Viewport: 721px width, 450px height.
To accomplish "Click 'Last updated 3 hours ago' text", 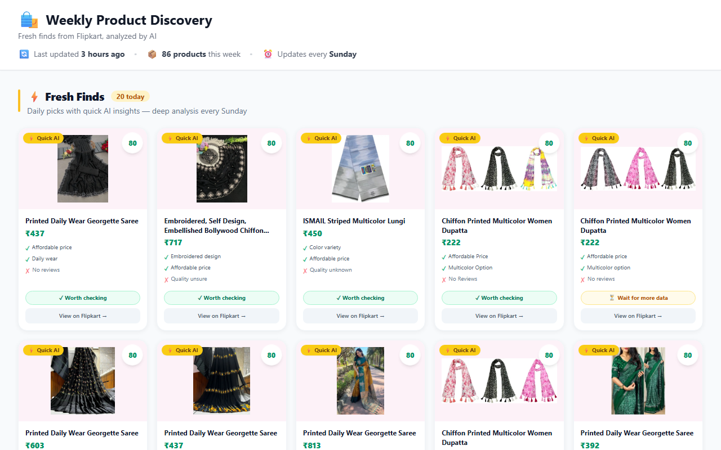I will [x=79, y=54].
